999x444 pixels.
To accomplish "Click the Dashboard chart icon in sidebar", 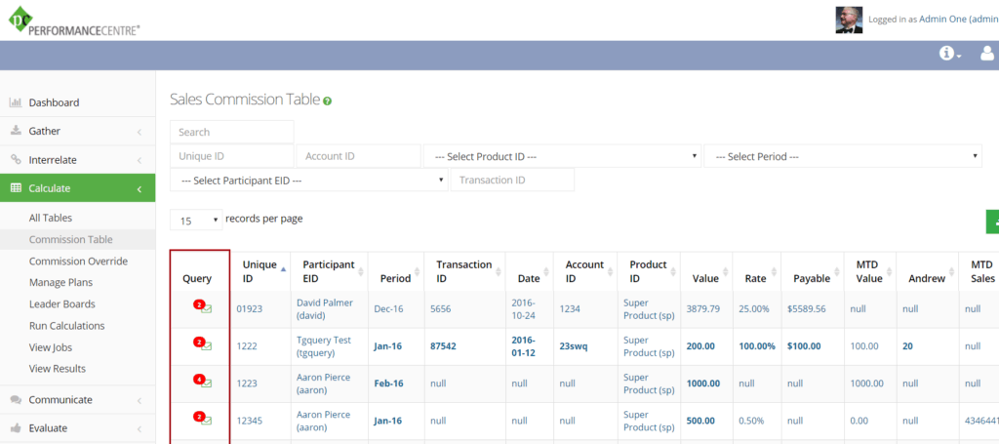I will pyautogui.click(x=16, y=102).
